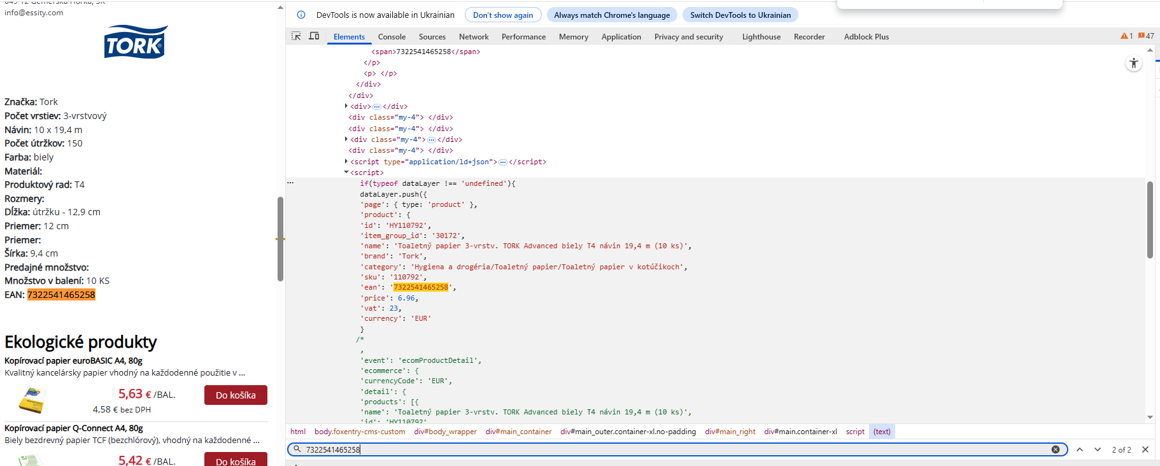This screenshot has width=1160, height=466.
Task: Open the Privacy and security tab
Action: point(689,37)
